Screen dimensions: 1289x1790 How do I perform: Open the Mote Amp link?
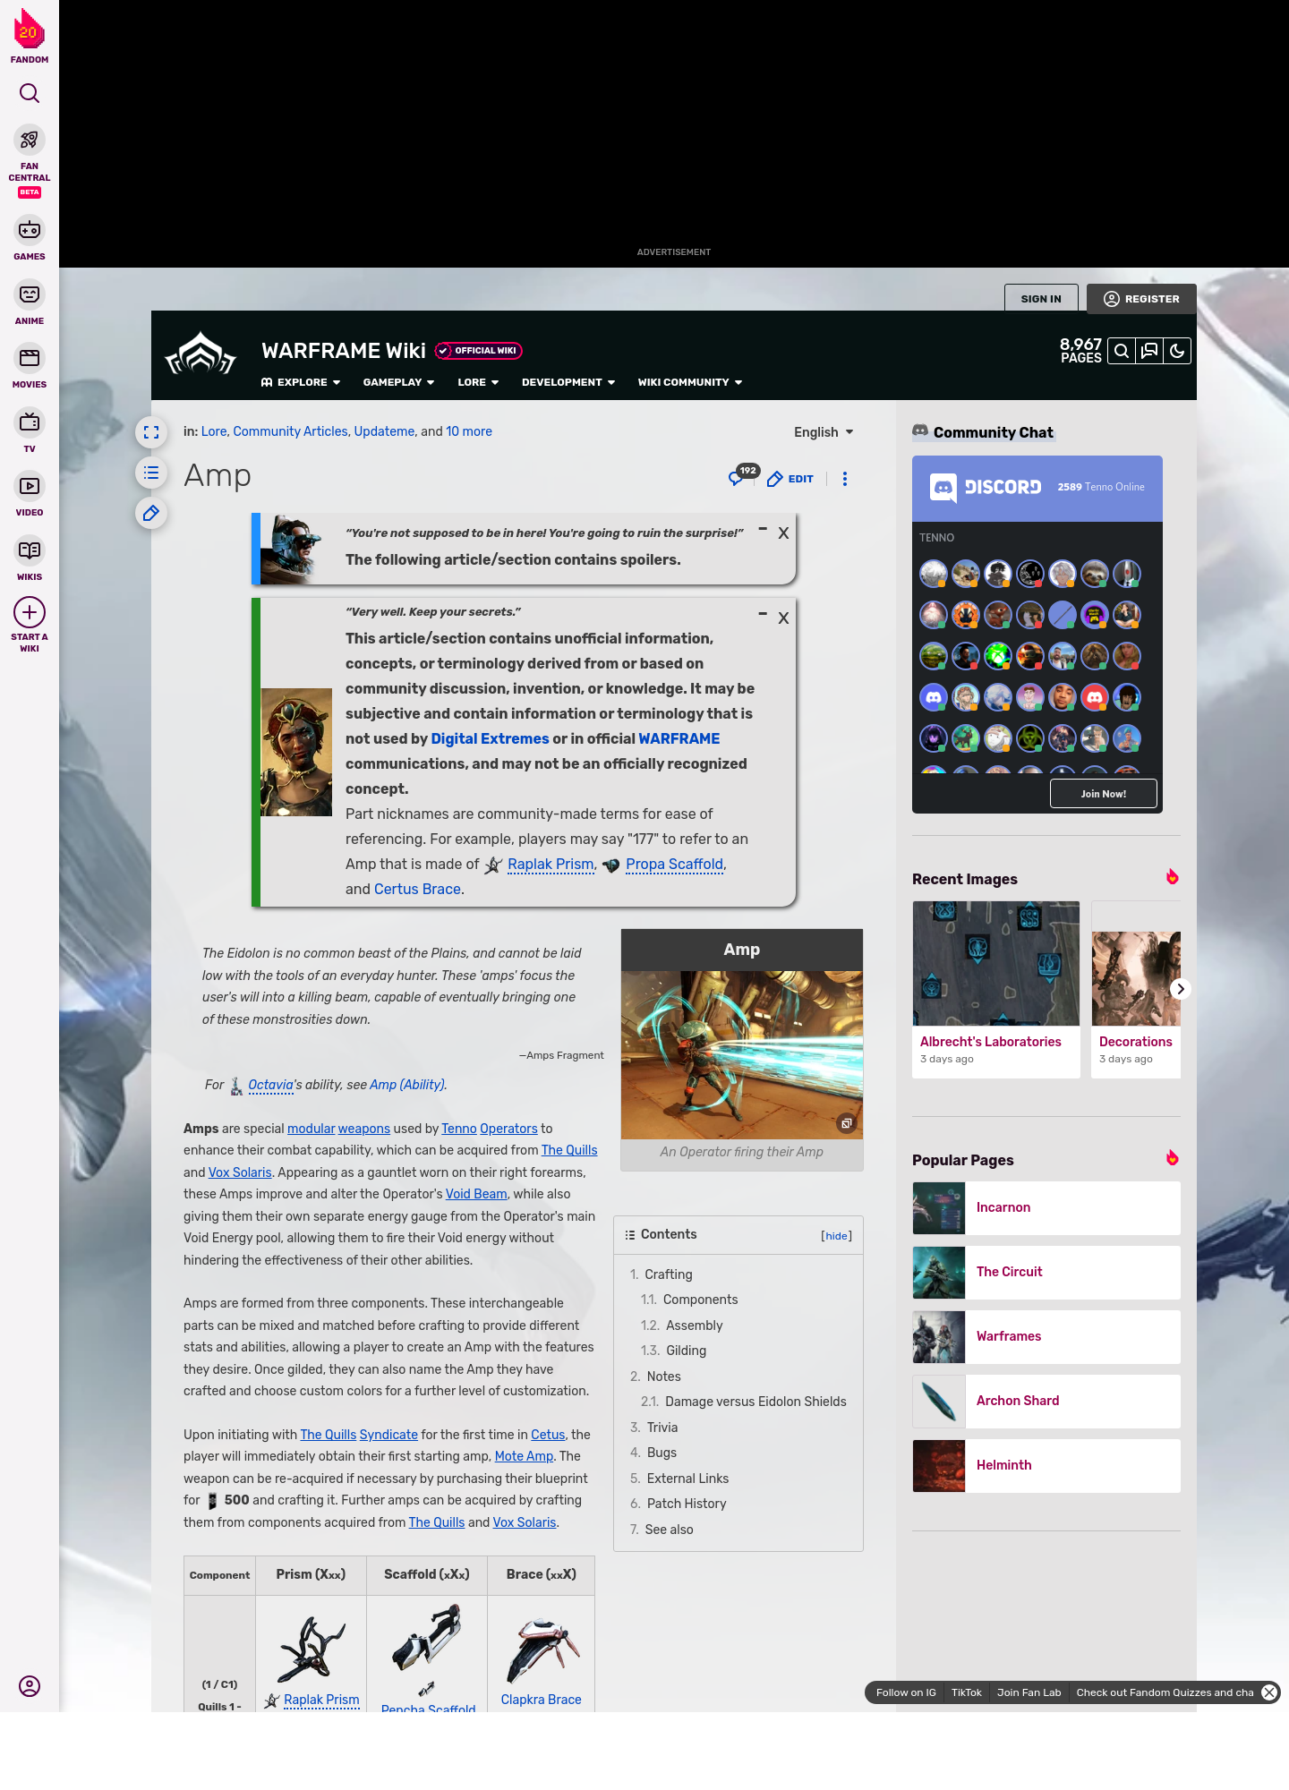click(524, 1456)
